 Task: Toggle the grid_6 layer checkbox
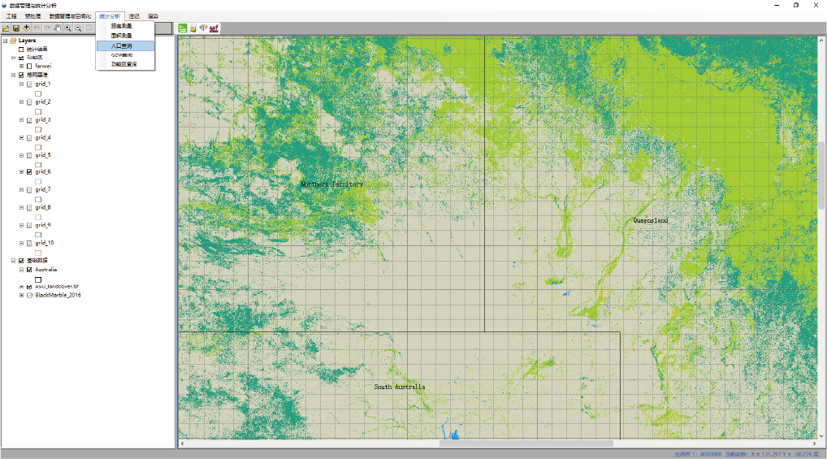(30, 172)
